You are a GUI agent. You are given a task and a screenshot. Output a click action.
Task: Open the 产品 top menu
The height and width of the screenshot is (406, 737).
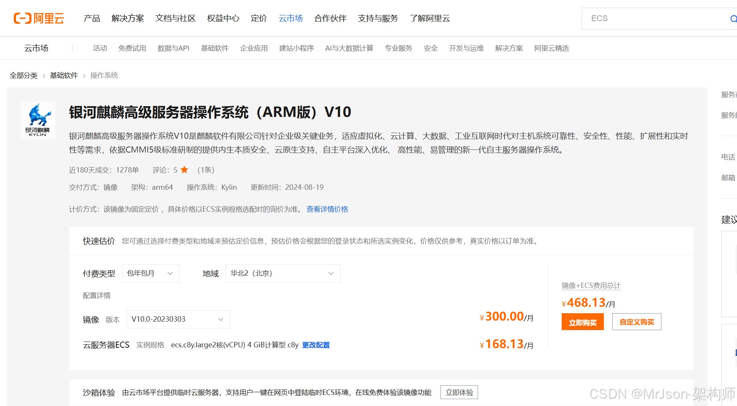(x=92, y=18)
